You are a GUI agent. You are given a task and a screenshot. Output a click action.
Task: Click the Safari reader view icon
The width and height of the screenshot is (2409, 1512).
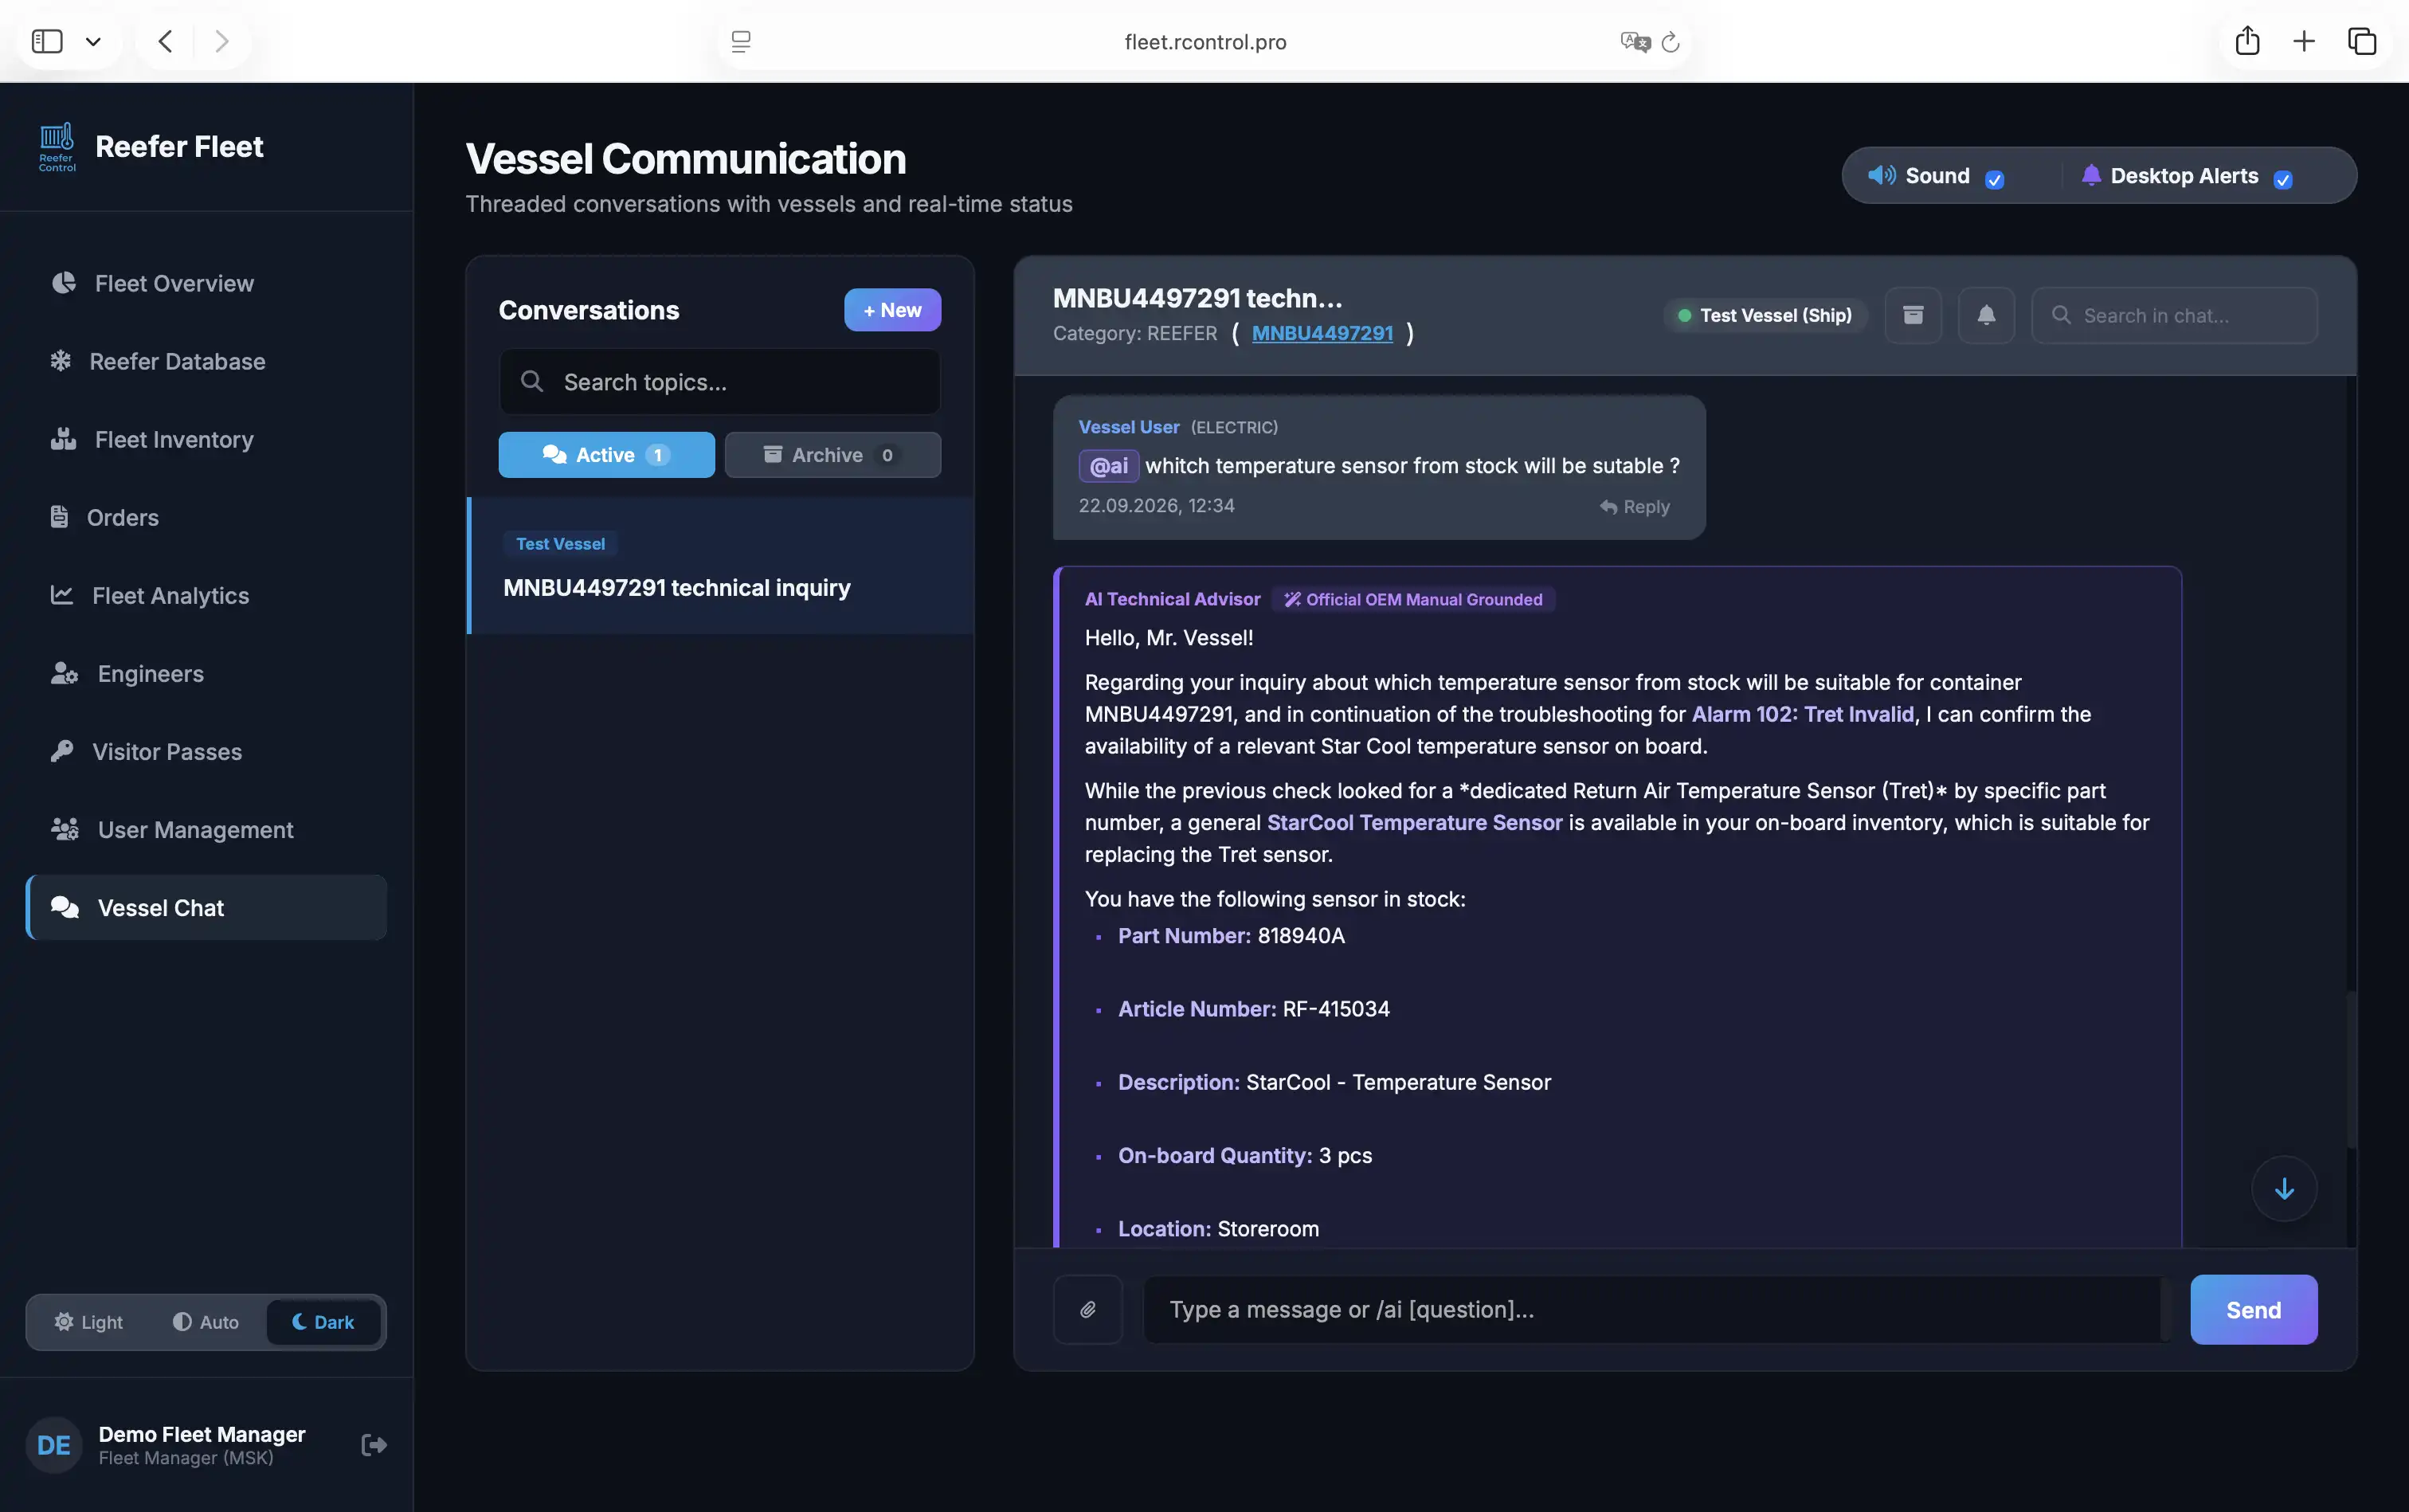point(741,41)
